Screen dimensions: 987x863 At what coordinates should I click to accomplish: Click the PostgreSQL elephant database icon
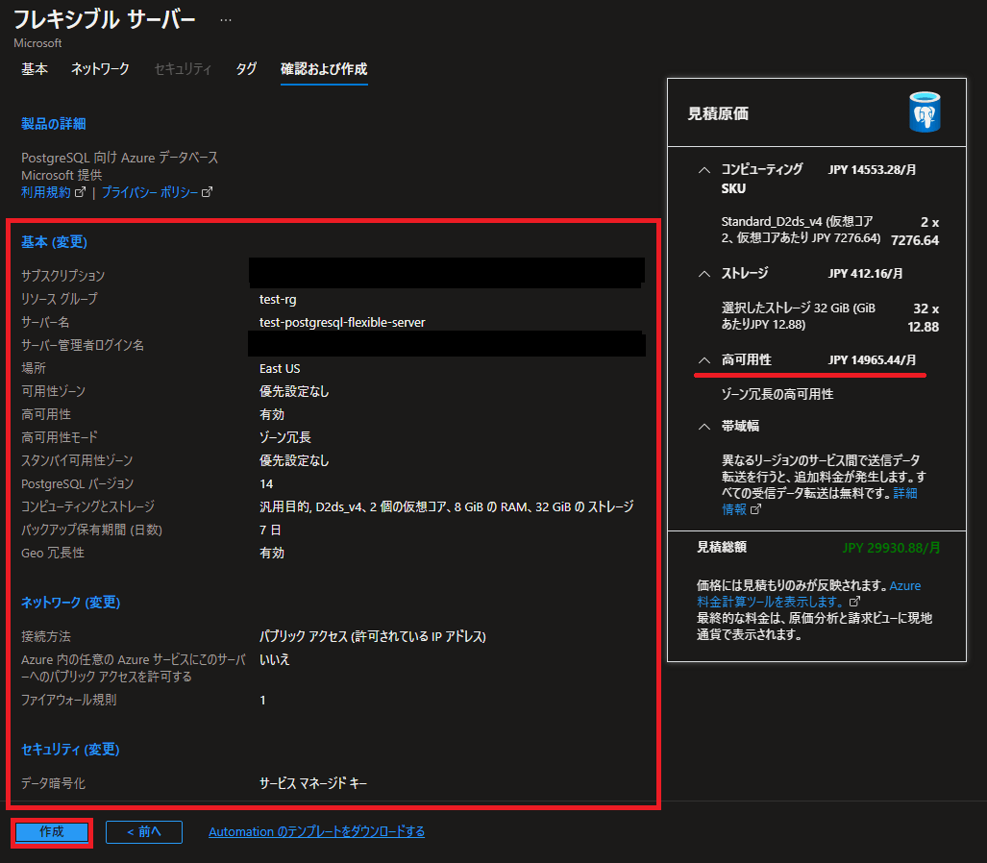[925, 112]
